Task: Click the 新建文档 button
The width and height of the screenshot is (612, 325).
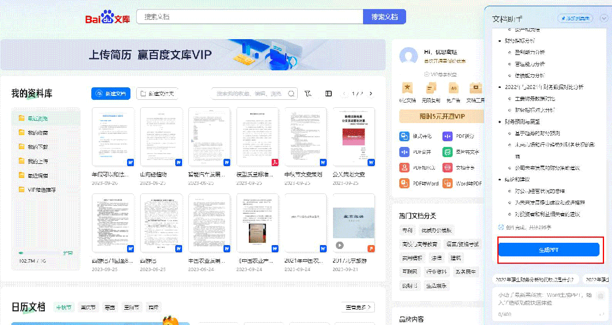Action: [x=111, y=94]
